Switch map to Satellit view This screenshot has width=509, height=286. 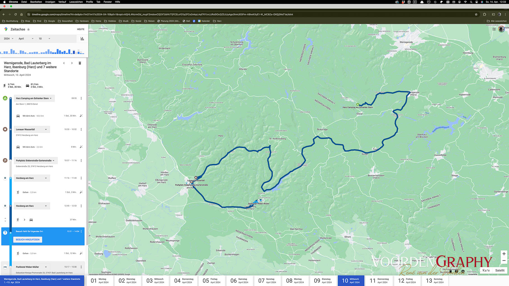coord(500,270)
